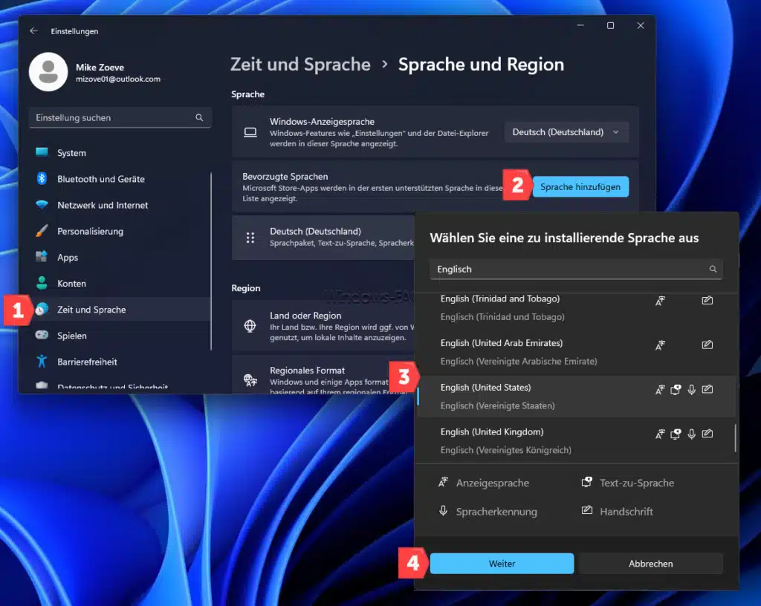This screenshot has height=606, width=761.
Task: Click the Anzeigesprache icon for English (United Arab Emirates)
Action: coord(660,344)
